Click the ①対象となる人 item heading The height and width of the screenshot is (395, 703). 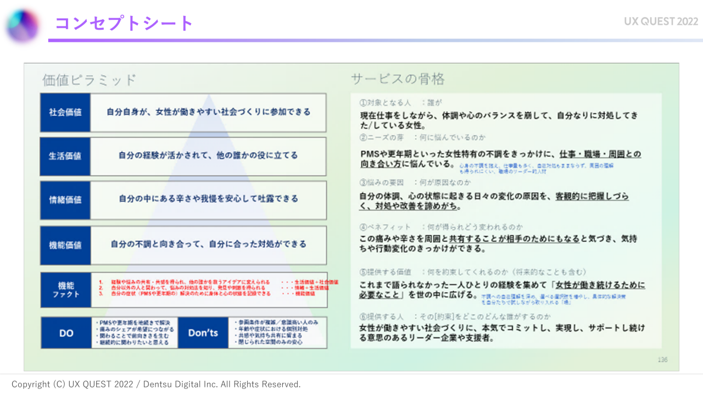pos(385,103)
